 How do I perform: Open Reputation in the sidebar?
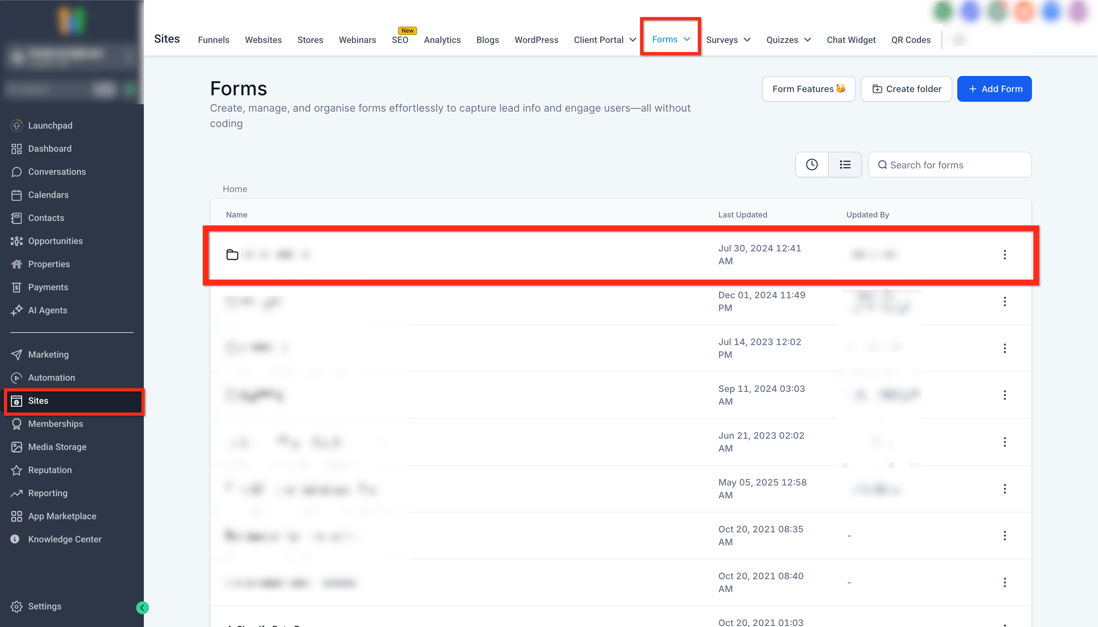click(x=49, y=470)
